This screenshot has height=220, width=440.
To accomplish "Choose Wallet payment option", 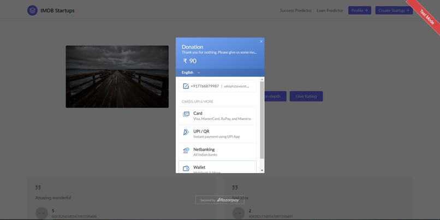I will tap(217, 167).
